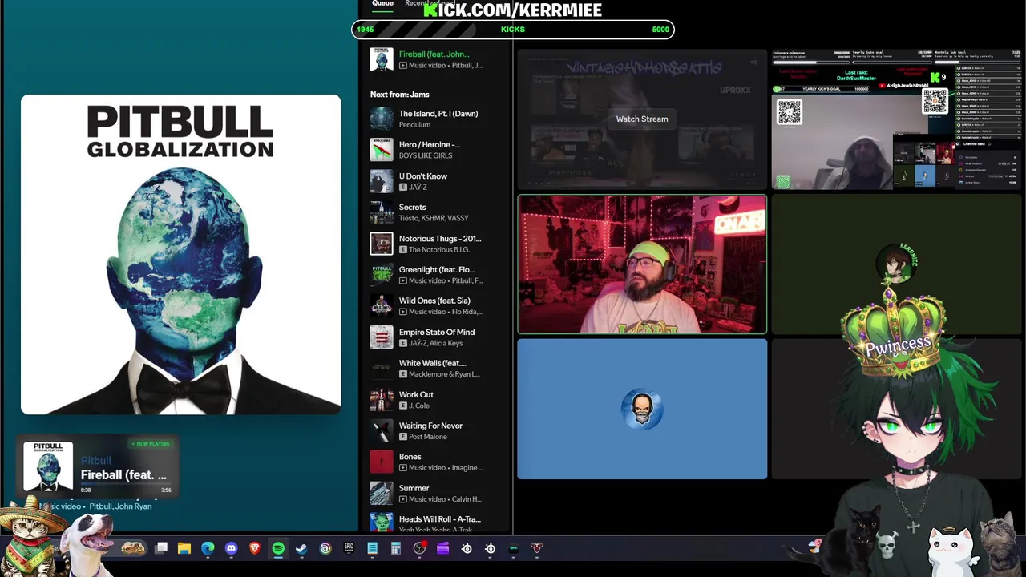The width and height of the screenshot is (1026, 577).
Task: Switch to the Queue tab
Action: tap(382, 4)
